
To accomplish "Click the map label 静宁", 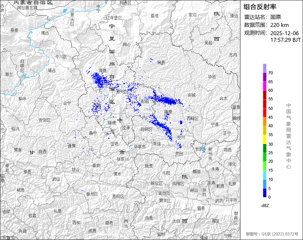I will [x=93, y=133].
